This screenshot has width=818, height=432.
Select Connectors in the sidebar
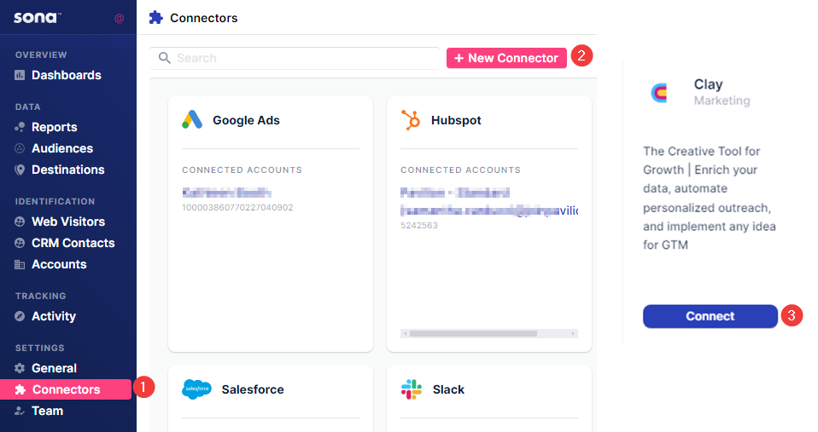[66, 389]
